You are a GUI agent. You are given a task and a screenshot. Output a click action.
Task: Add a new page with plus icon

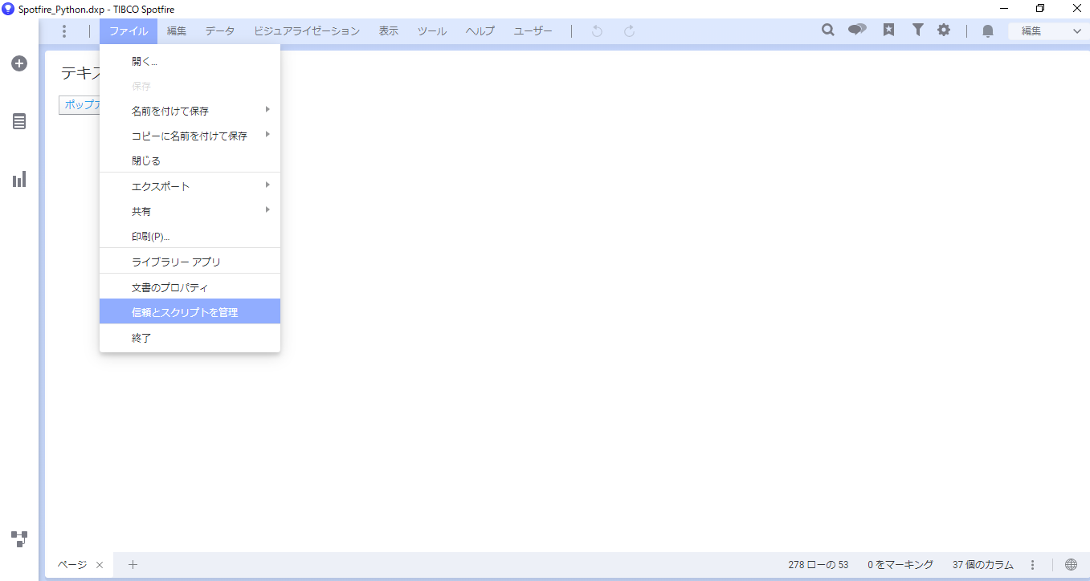[x=133, y=565]
